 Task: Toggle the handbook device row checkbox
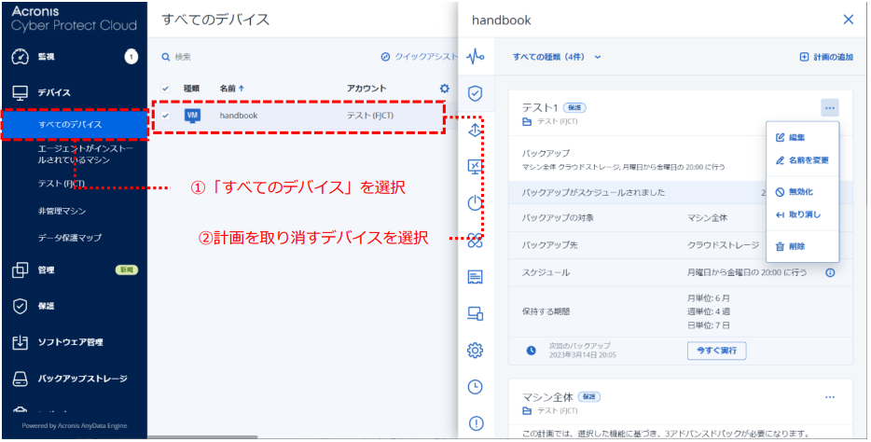tap(166, 116)
